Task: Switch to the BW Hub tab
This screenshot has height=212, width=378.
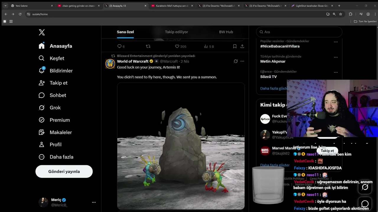Action: coord(226,32)
